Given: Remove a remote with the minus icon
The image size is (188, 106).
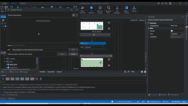Looking at the screenshot, I should (77, 15).
